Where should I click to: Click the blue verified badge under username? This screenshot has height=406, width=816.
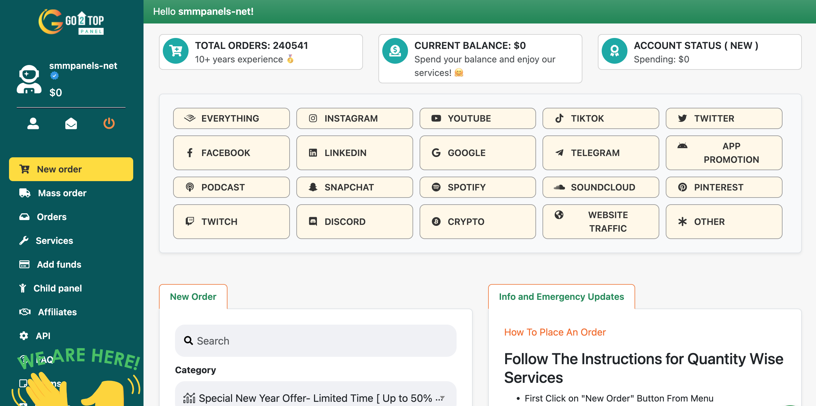pyautogui.click(x=54, y=76)
